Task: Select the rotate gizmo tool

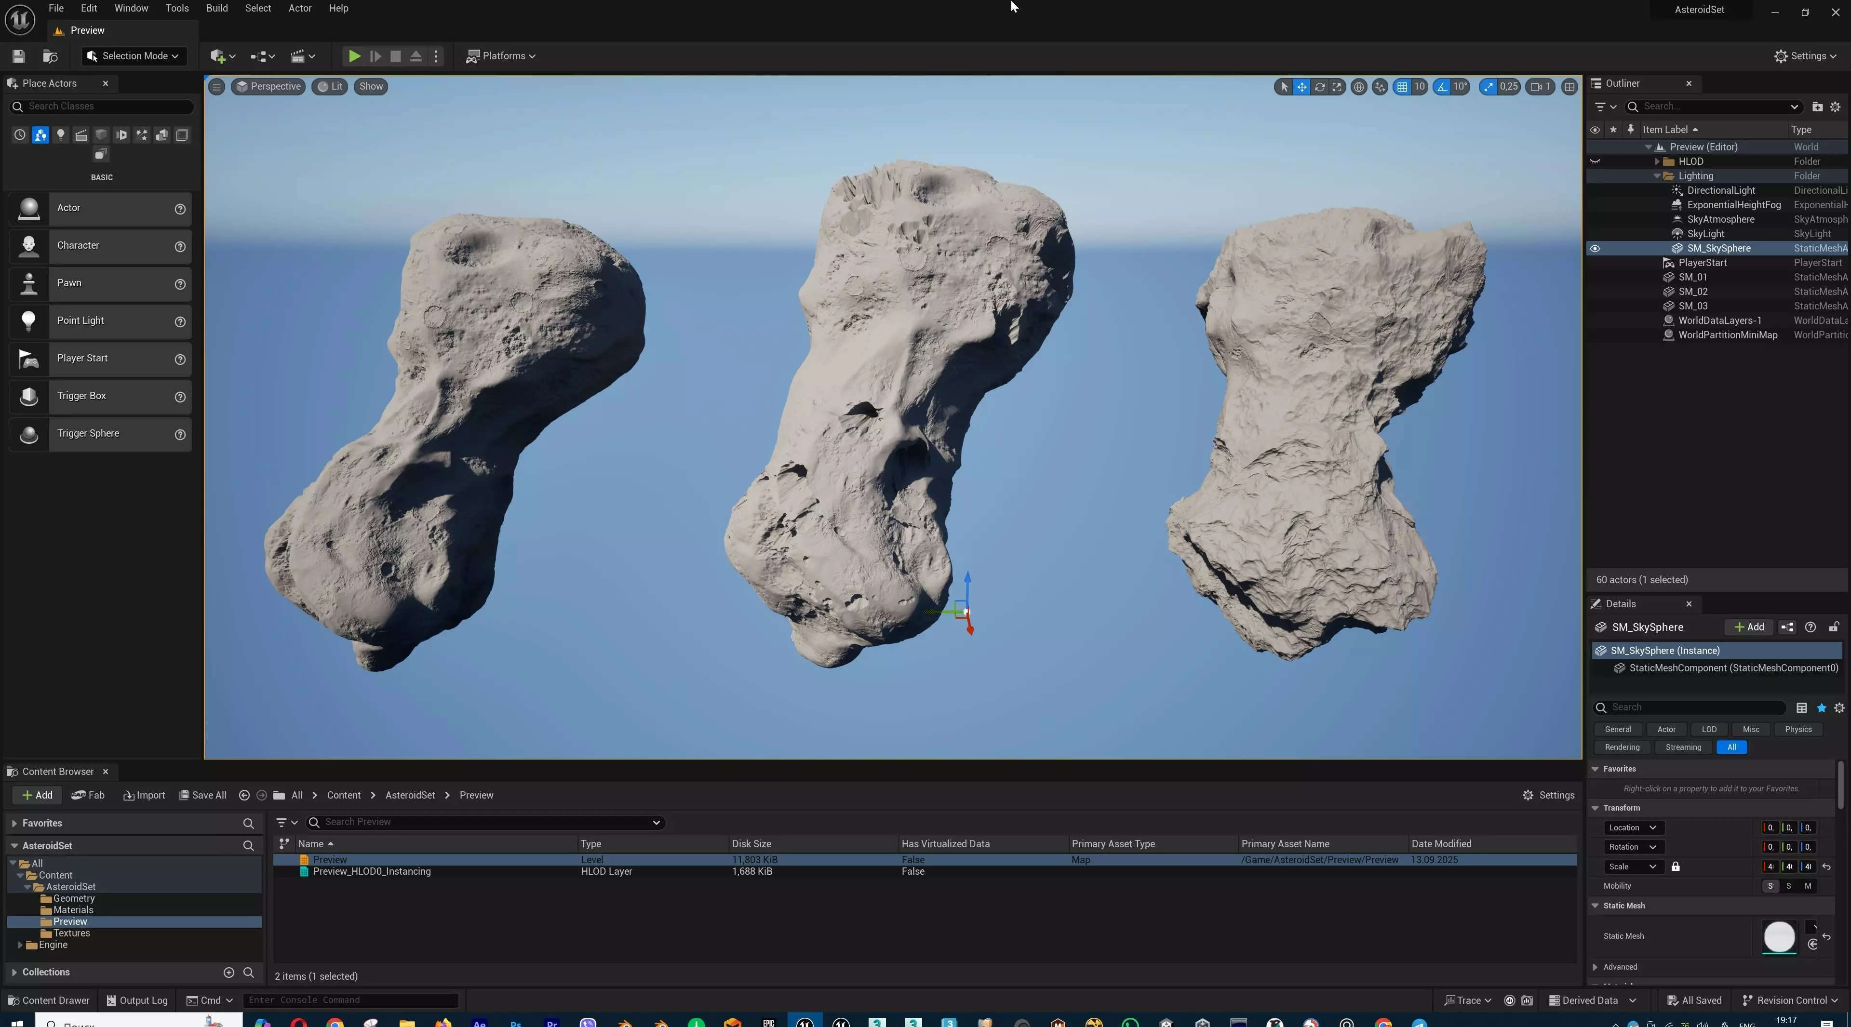Action: tap(1319, 87)
